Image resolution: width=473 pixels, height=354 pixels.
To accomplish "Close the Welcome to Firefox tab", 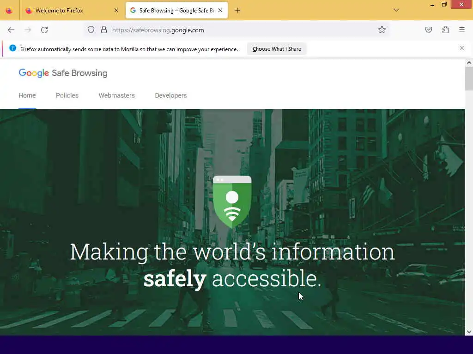I will [116, 11].
